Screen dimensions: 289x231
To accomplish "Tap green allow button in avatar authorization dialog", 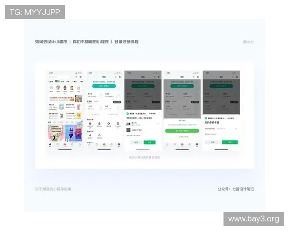I will (149, 142).
